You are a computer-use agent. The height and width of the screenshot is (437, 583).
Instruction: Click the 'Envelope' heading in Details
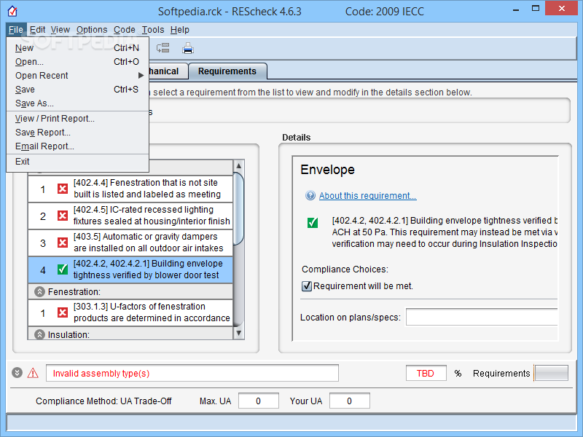tap(327, 170)
